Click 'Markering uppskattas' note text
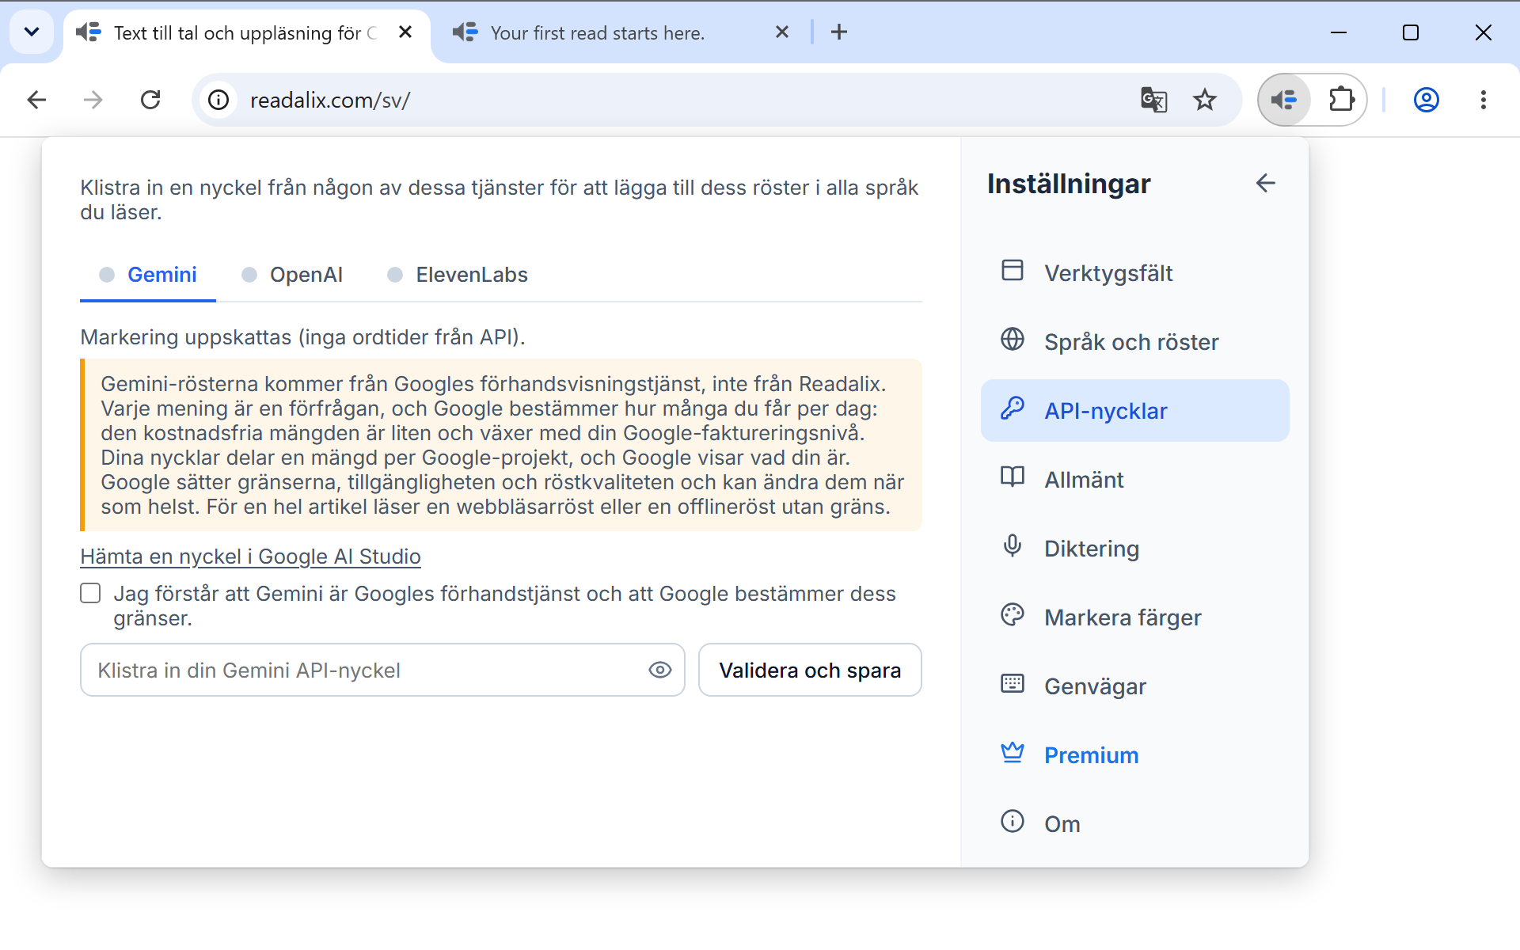 tap(302, 337)
